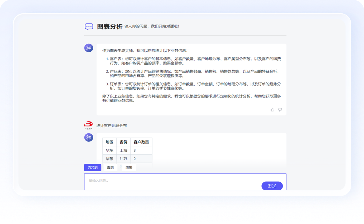Click the user message 统计客户地理分布
The height and width of the screenshot is (224, 364).
click(x=112, y=126)
